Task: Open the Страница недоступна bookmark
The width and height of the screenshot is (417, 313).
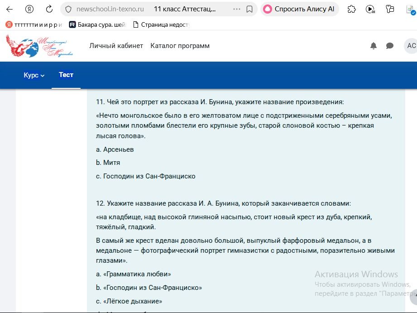Action: 161,25
